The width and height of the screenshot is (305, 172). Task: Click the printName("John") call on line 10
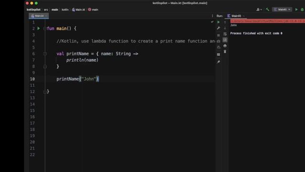click(78, 79)
